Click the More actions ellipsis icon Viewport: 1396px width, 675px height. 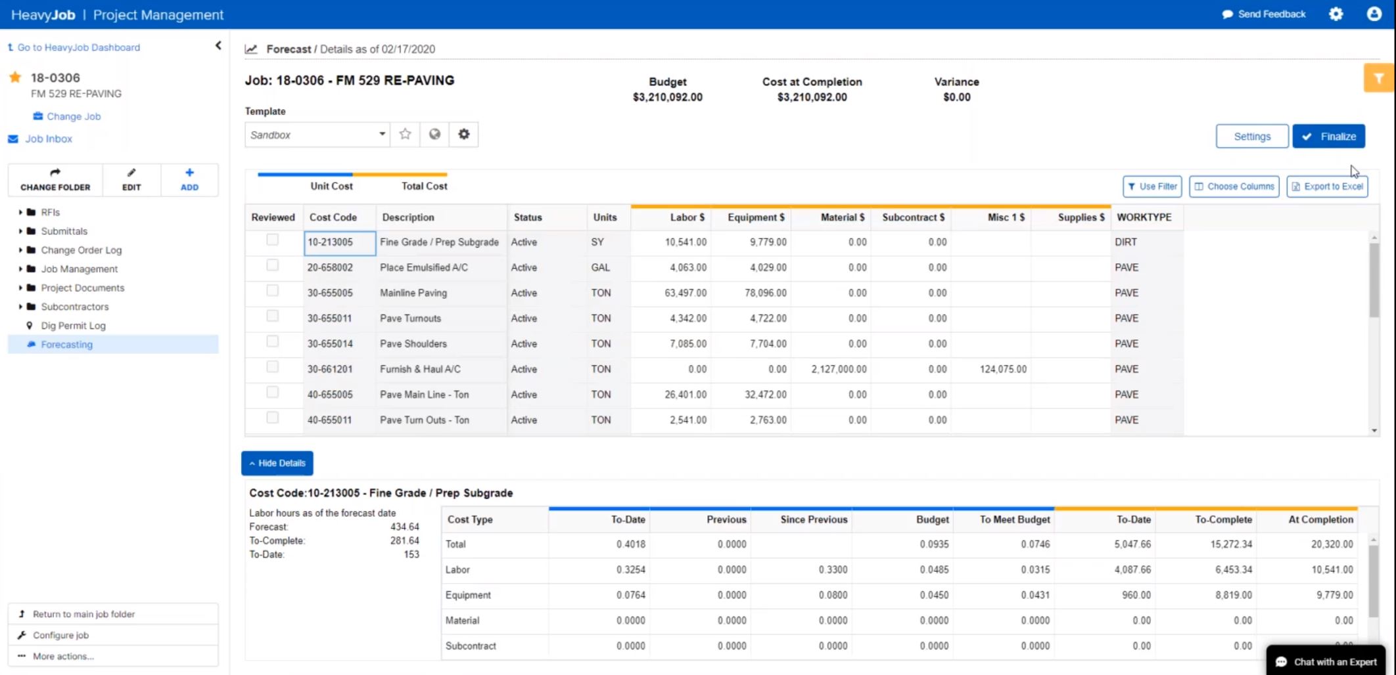(x=22, y=656)
